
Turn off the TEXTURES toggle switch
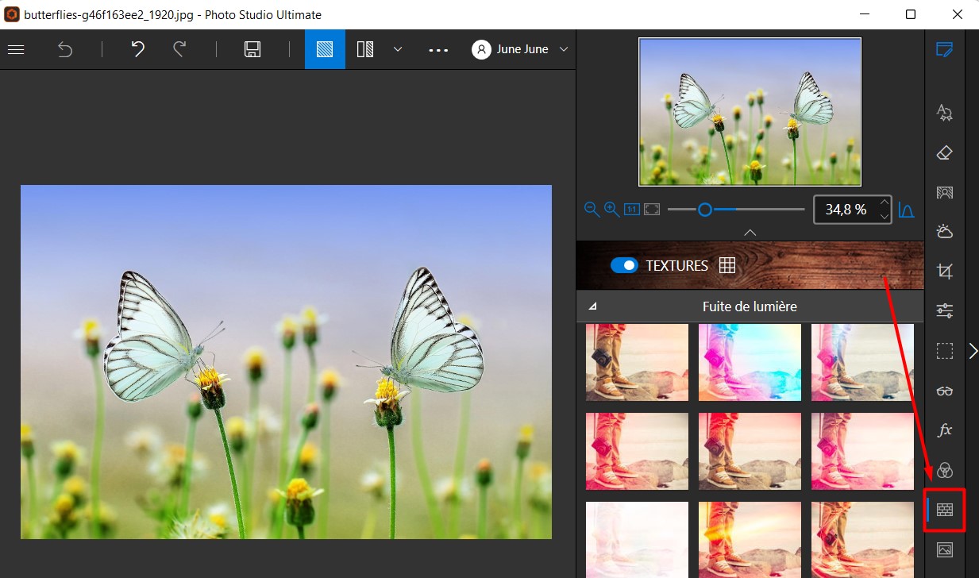(624, 265)
